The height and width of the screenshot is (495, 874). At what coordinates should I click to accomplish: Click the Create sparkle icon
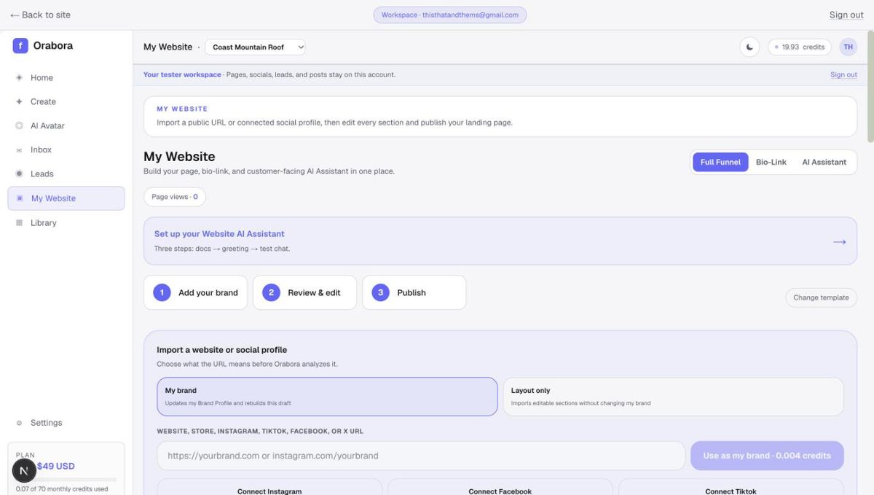pyautogui.click(x=19, y=101)
